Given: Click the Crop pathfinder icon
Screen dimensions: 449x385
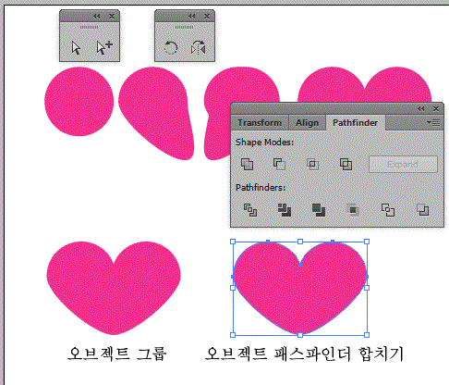Looking at the screenshot, I should pos(353,210).
